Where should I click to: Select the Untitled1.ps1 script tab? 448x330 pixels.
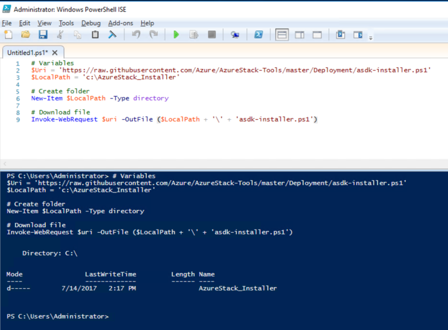pyautogui.click(x=28, y=52)
